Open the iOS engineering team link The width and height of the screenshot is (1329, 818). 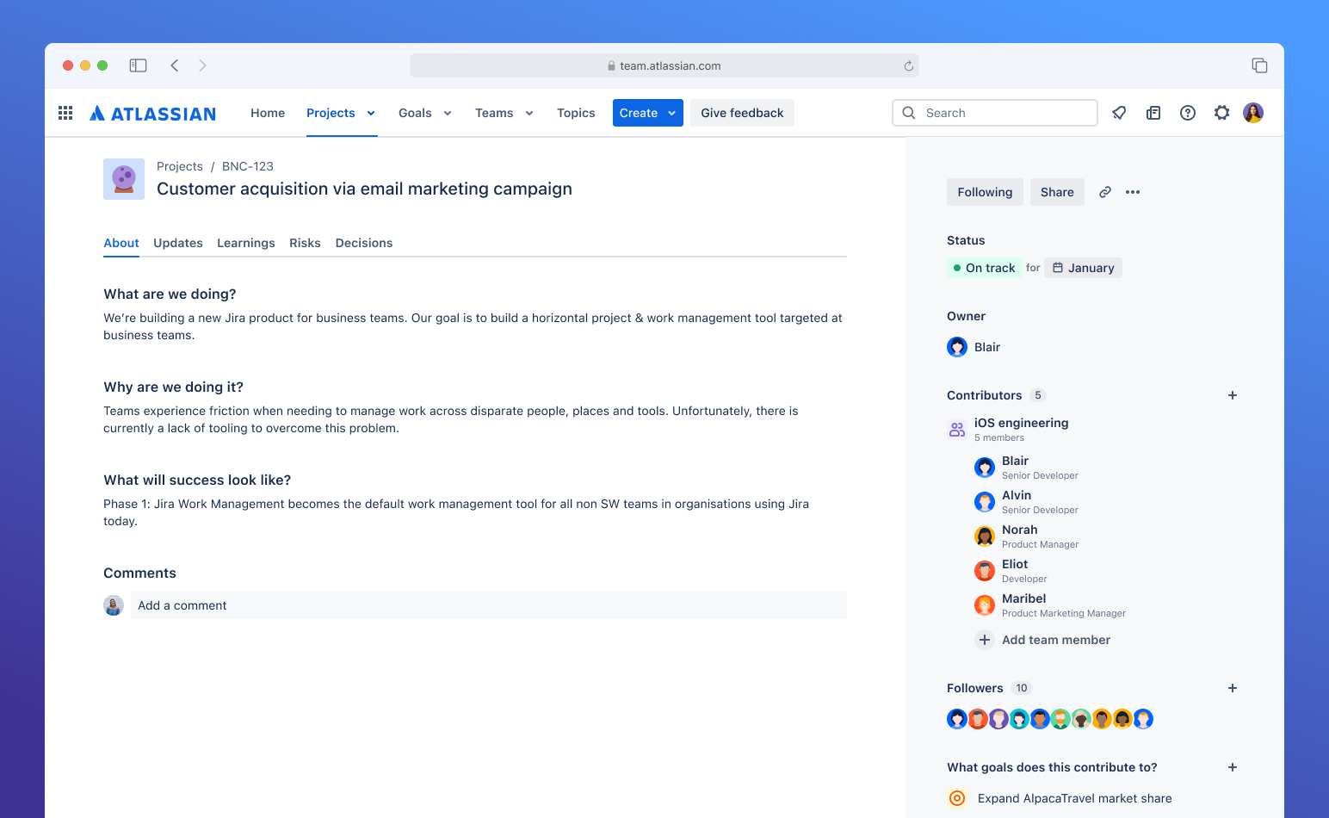[x=1021, y=423]
